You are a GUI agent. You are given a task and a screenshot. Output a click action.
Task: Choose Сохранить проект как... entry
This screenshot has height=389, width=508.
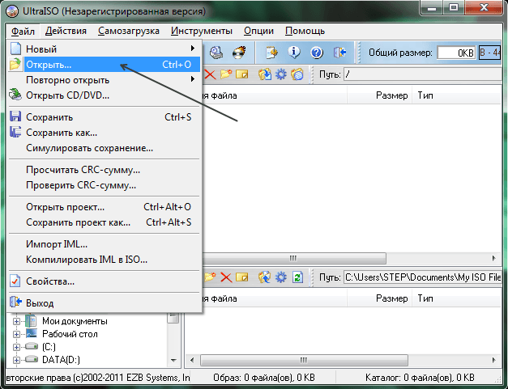pos(104,222)
